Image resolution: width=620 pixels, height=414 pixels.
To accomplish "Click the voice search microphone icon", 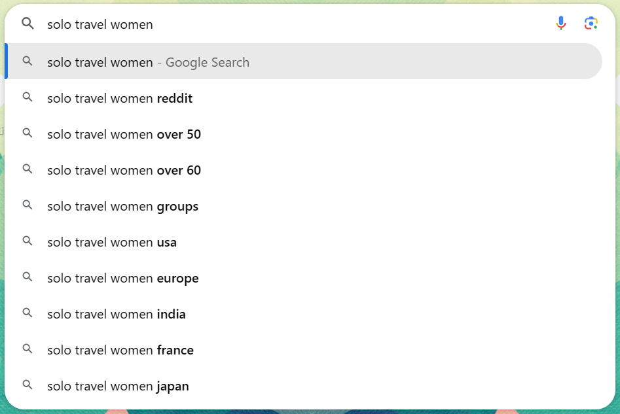I will click(560, 24).
